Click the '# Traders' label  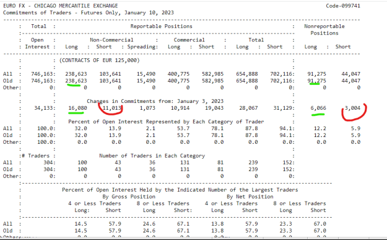tap(35, 156)
